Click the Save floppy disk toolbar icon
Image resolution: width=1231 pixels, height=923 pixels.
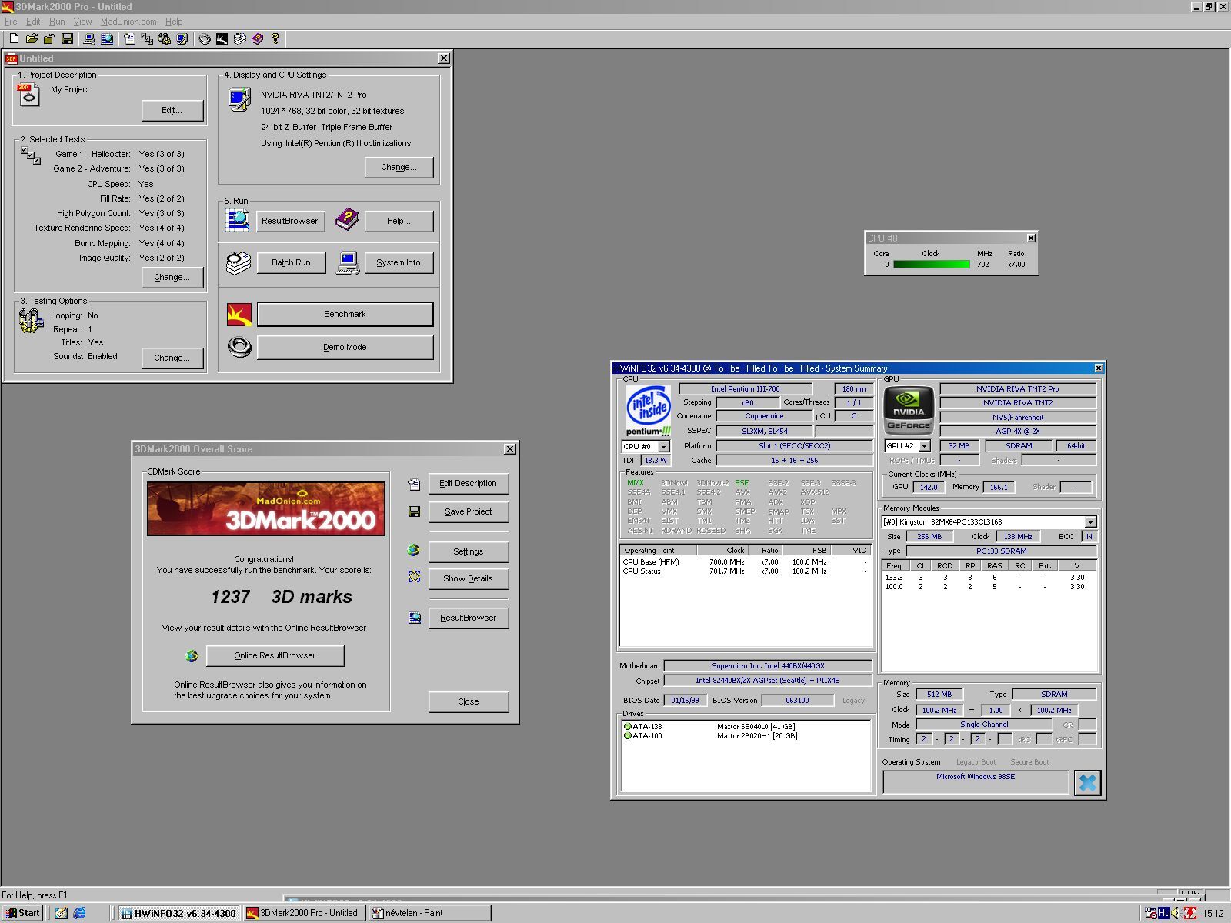pyautogui.click(x=67, y=38)
